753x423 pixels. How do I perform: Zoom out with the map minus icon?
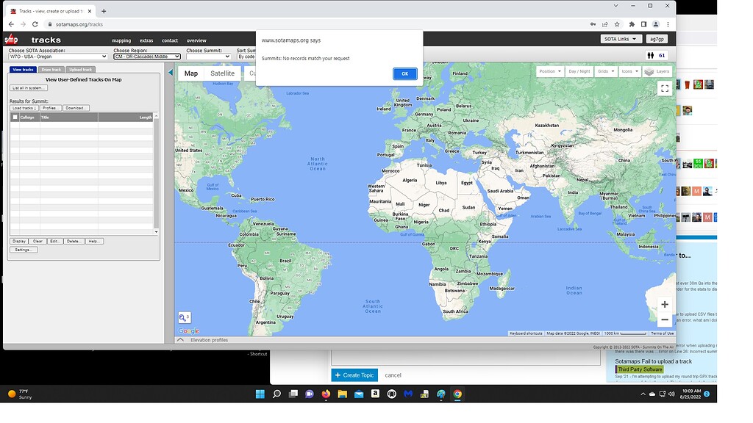pyautogui.click(x=664, y=319)
